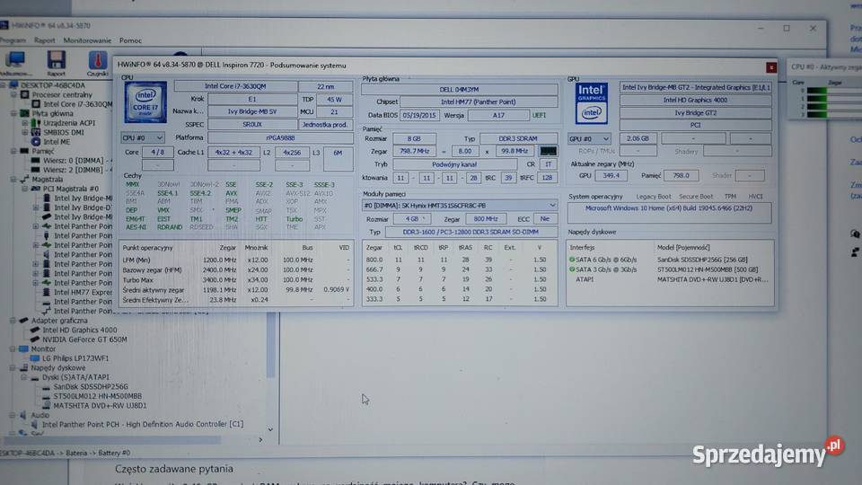Click the Intel HM77 (Panther Point) chipset field

[x=479, y=101]
